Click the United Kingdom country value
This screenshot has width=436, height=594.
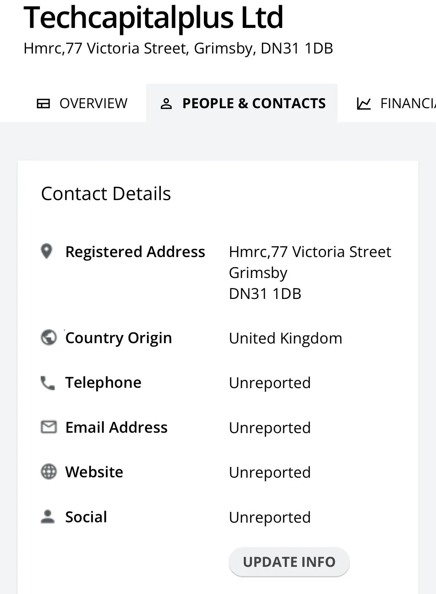(x=286, y=338)
